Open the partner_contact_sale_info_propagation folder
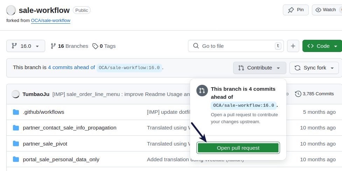The height and width of the screenshot is (171, 342). coord(69,128)
